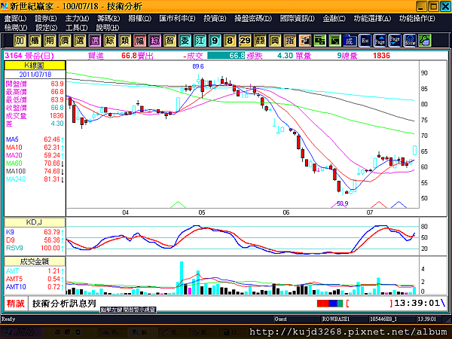Click the Home toolbar button
452x339 pixels.
(x=410, y=41)
